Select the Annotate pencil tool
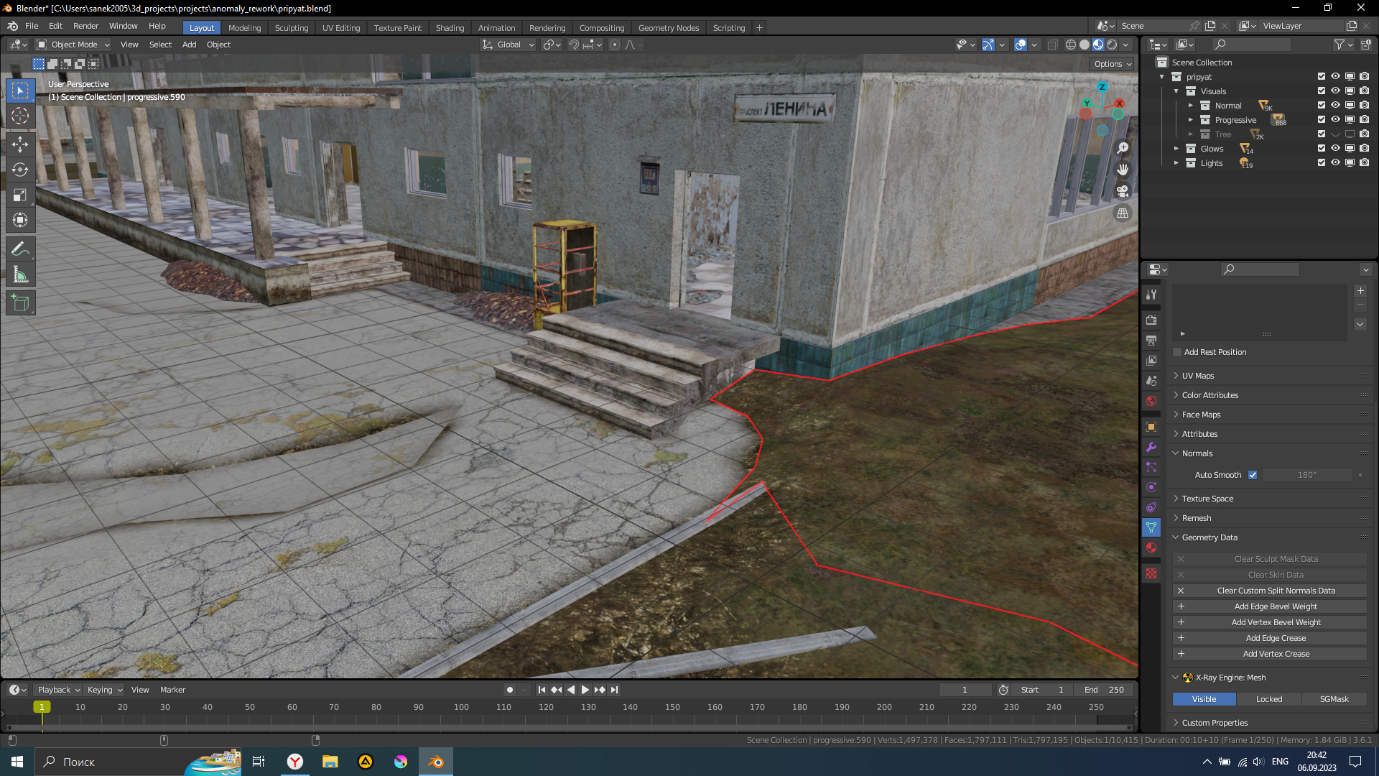This screenshot has height=776, width=1379. pyautogui.click(x=20, y=249)
